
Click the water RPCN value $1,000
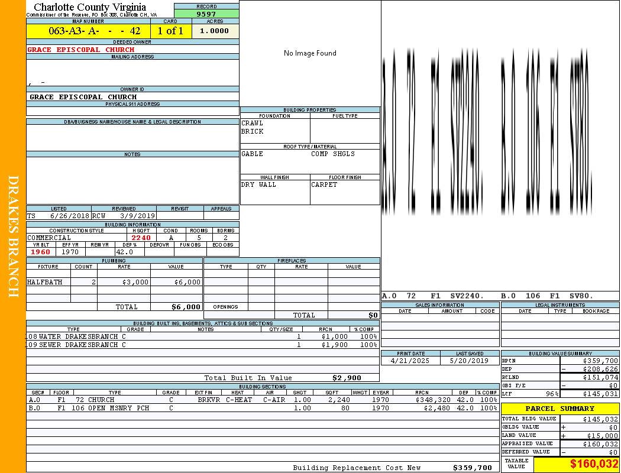(x=335, y=336)
